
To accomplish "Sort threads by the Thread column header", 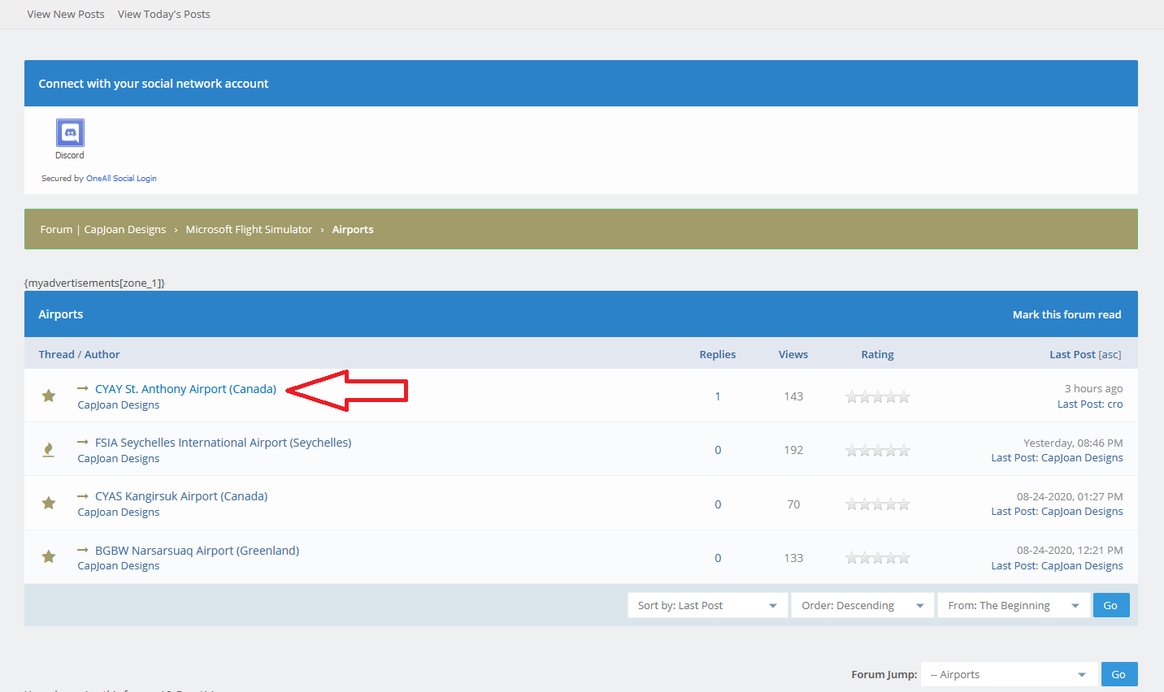I will coord(56,354).
